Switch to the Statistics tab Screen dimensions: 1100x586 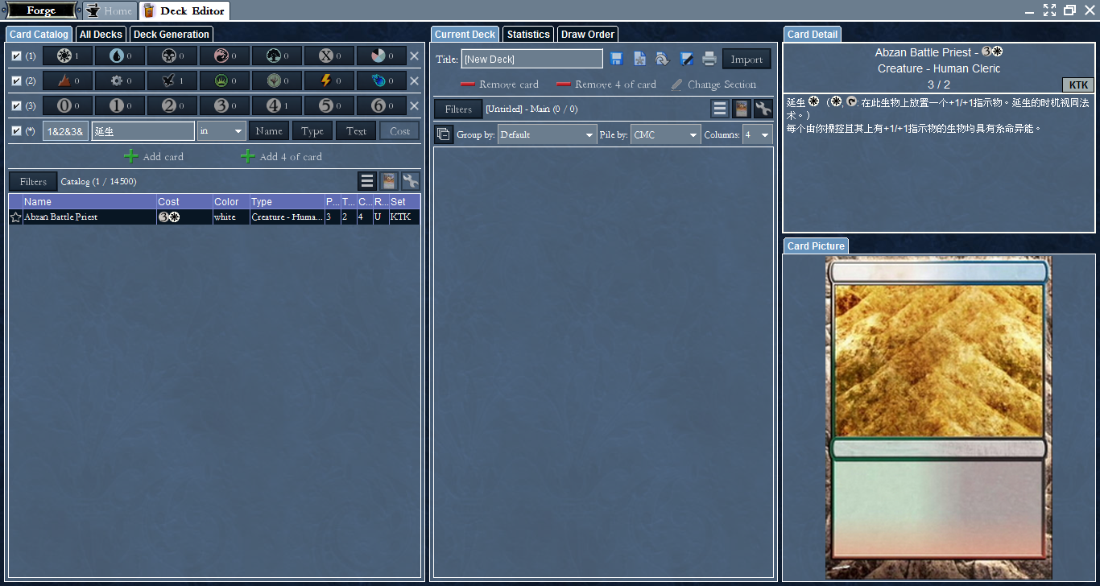point(528,35)
